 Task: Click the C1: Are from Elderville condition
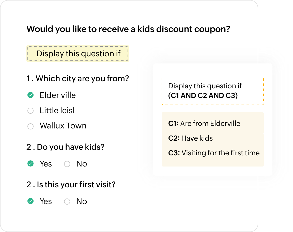click(204, 124)
